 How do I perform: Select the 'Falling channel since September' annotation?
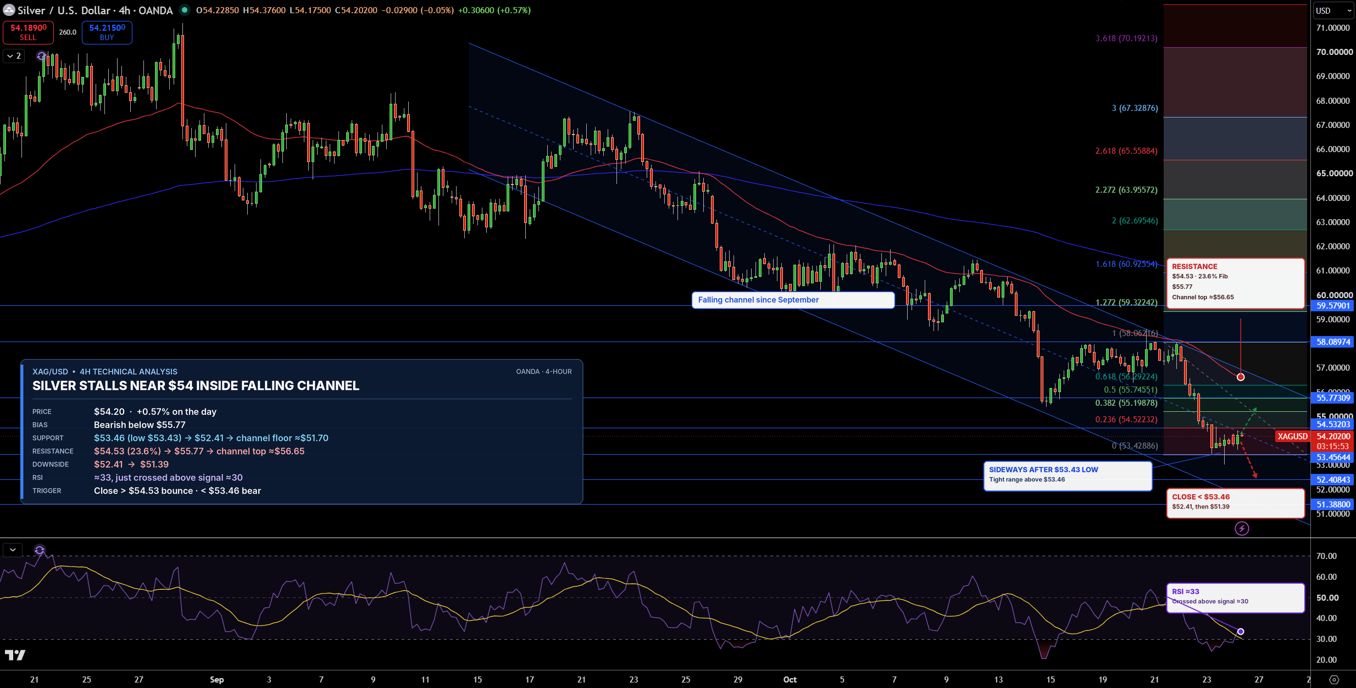click(x=793, y=300)
